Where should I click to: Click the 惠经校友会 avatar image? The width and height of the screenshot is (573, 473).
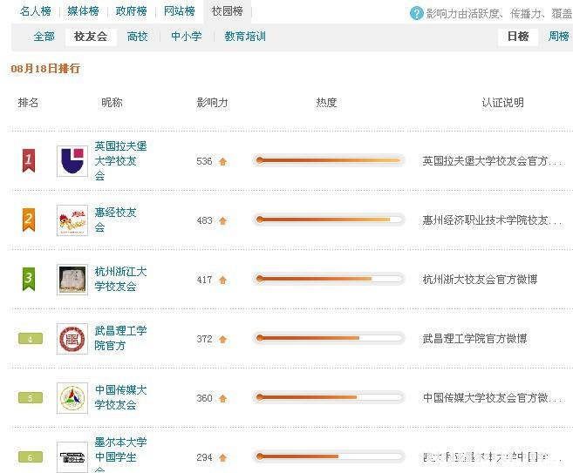72,220
